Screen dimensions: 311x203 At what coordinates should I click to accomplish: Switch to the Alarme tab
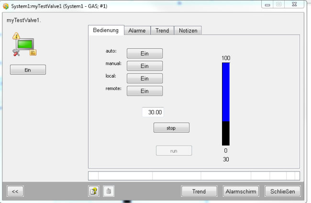pyautogui.click(x=137, y=31)
